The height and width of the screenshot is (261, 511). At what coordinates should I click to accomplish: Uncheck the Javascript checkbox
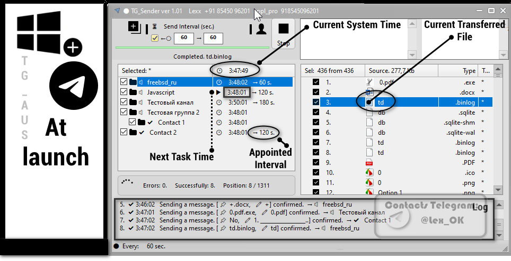tap(124, 92)
